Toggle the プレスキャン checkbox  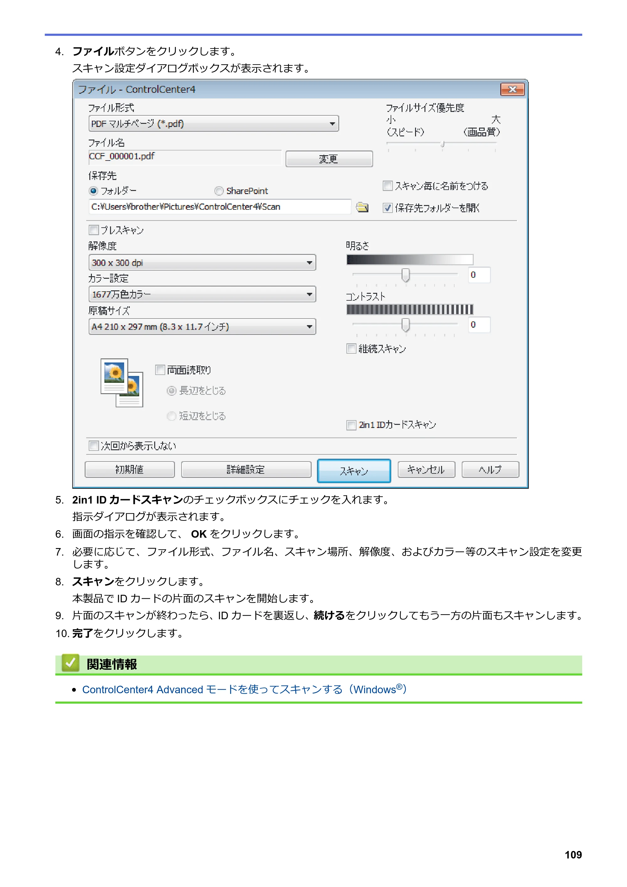93,230
